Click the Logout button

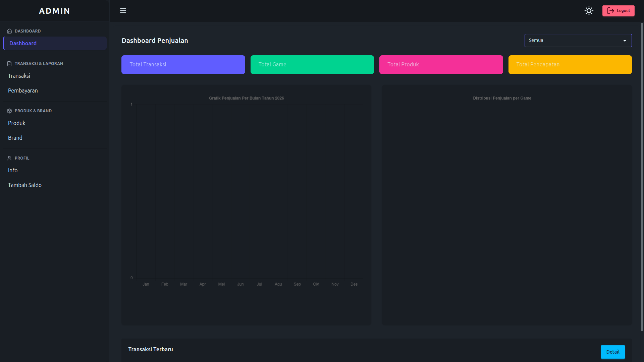[x=619, y=11]
